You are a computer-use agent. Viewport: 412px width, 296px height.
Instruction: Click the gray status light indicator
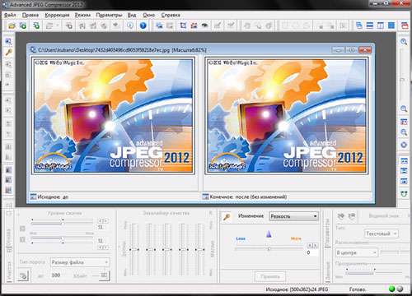pyautogui.click(x=400, y=289)
